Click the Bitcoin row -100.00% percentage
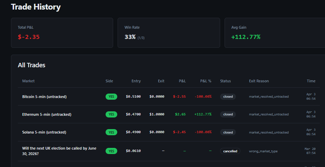Image resolution: width=325 pixels, height=167 pixels. point(203,97)
